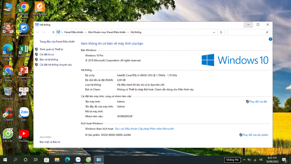Click 'Thay đổi mã sản phẩm' link

255,135
